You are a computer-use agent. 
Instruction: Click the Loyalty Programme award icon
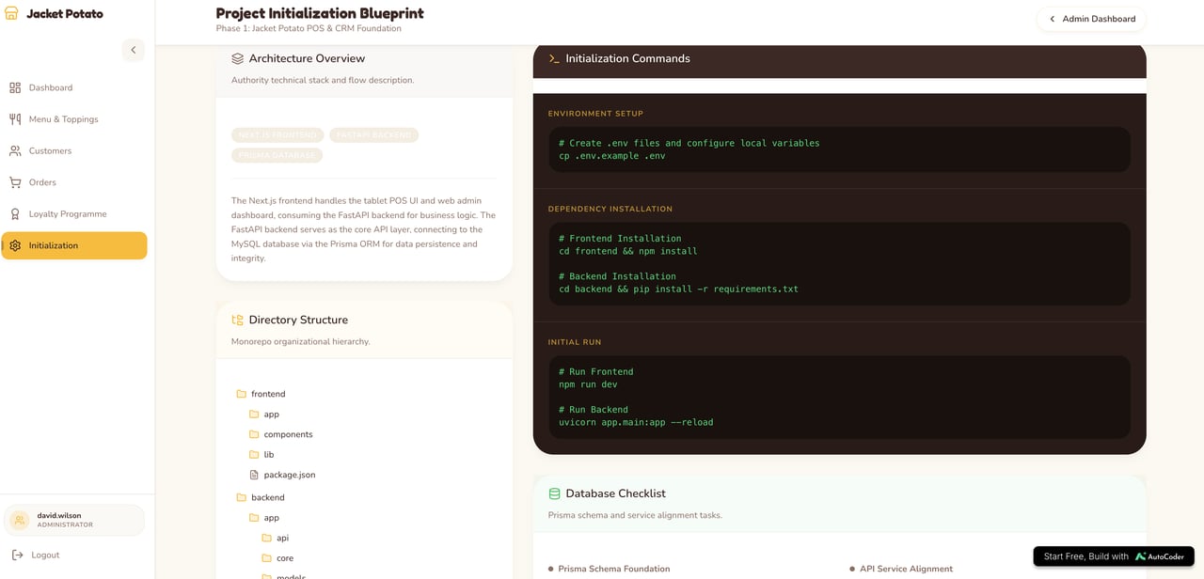pyautogui.click(x=15, y=213)
